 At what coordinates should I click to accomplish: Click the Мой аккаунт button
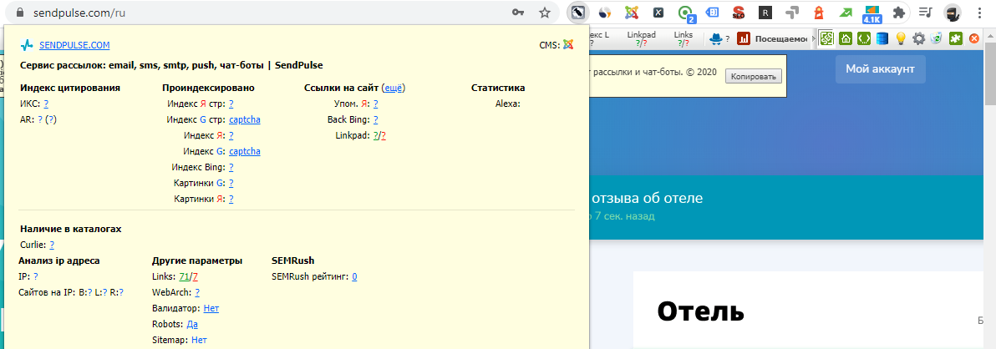[880, 69]
